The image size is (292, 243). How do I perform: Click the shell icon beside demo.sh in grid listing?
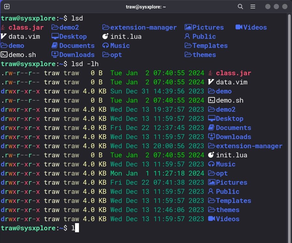(4, 55)
